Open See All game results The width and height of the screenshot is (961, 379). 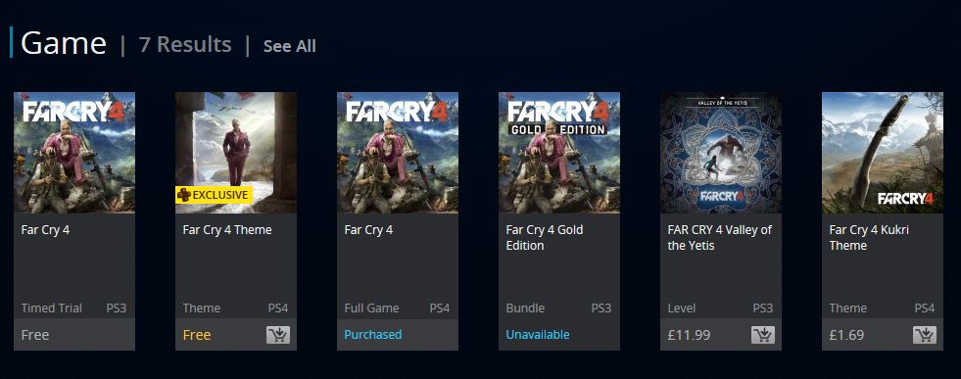pos(290,46)
